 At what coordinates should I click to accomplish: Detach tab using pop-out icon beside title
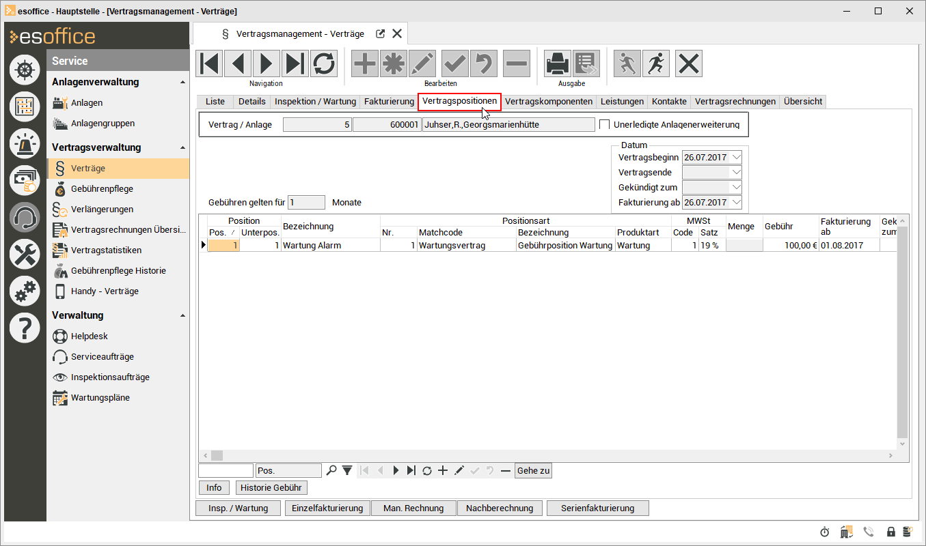[x=381, y=33]
